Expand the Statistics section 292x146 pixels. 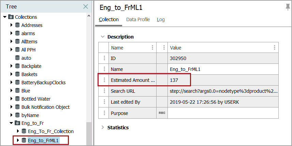(102, 128)
